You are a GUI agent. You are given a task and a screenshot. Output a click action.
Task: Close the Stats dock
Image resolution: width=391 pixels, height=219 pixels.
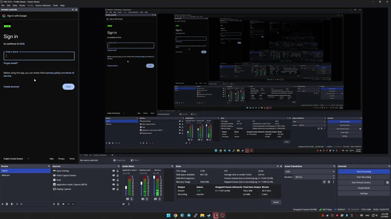pyautogui.click(x=281, y=166)
